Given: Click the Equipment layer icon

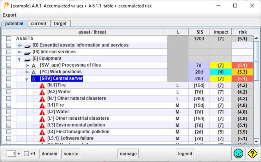Looking at the screenshot, I should [27, 59].
